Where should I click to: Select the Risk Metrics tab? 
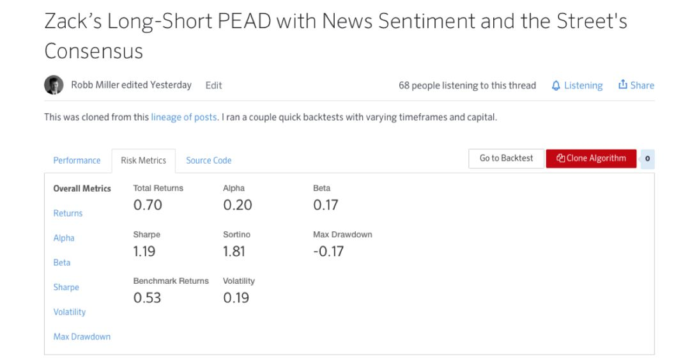[144, 160]
